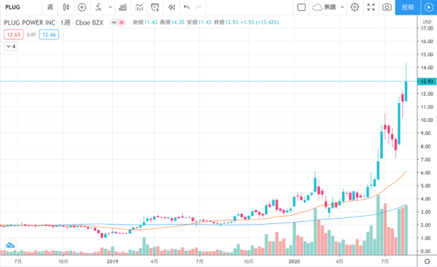Open the axis settings gear at the bottom right
Viewport: 437px width, 267px height.
427,261
